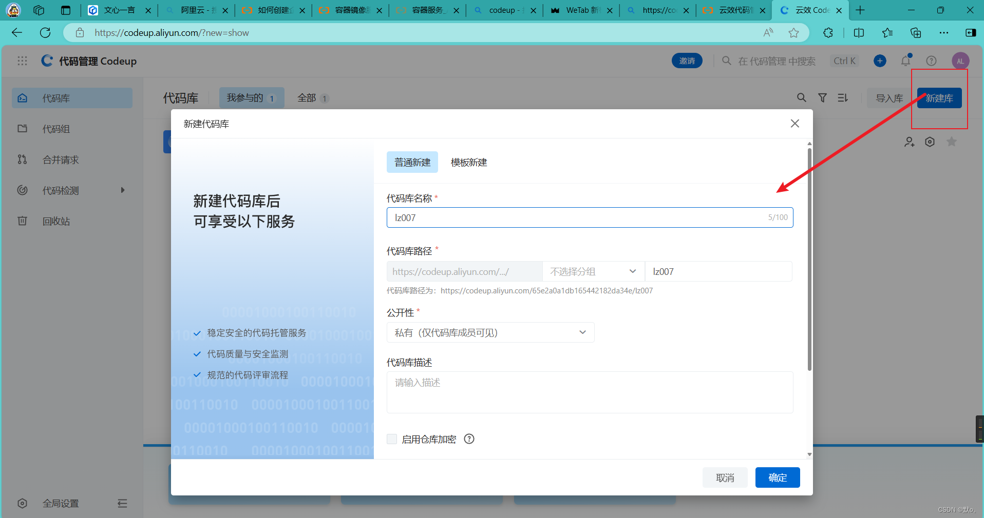Switch to the 模板新建 tab
This screenshot has height=518, width=984.
[x=468, y=163]
